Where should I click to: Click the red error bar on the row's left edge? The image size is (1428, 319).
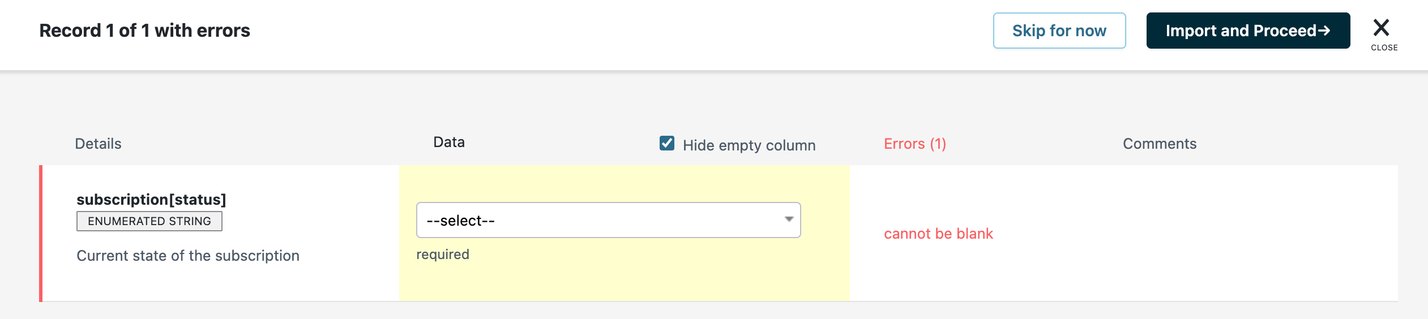(41, 233)
